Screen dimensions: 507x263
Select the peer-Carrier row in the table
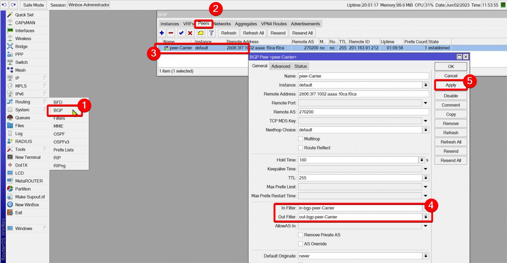pyautogui.click(x=203, y=48)
